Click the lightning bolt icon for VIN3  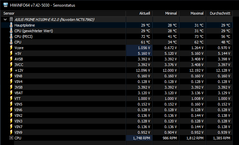tap(11, 121)
